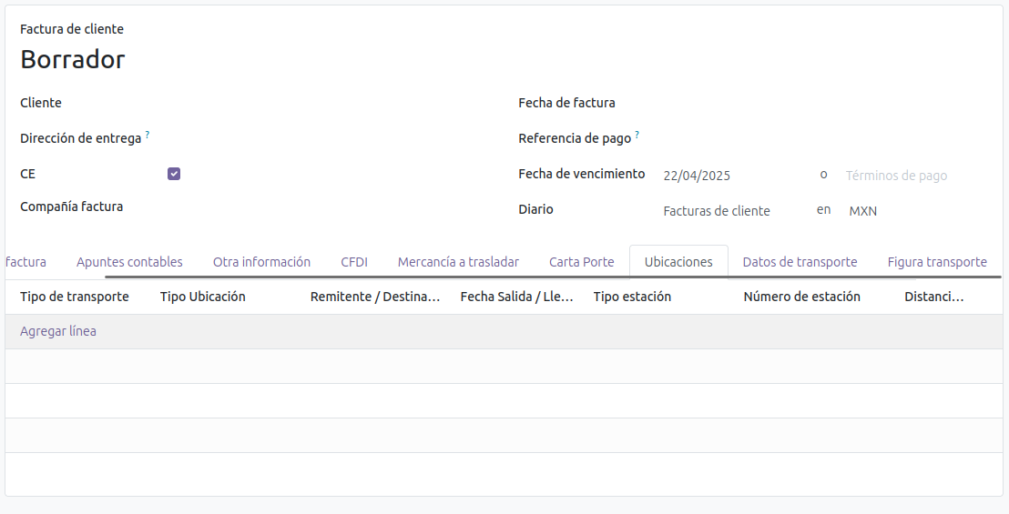This screenshot has height=514, width=1009.
Task: Click help icon beside Referencia de pago
Action: pos(637,135)
